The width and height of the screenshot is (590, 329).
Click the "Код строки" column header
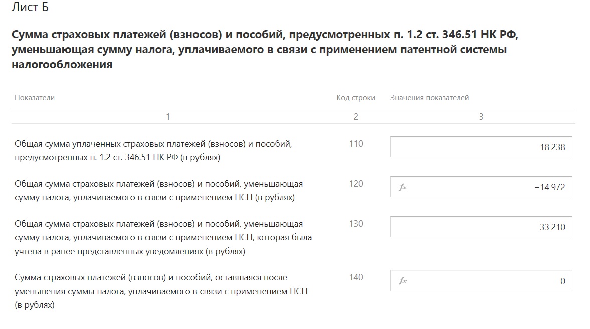(x=356, y=97)
